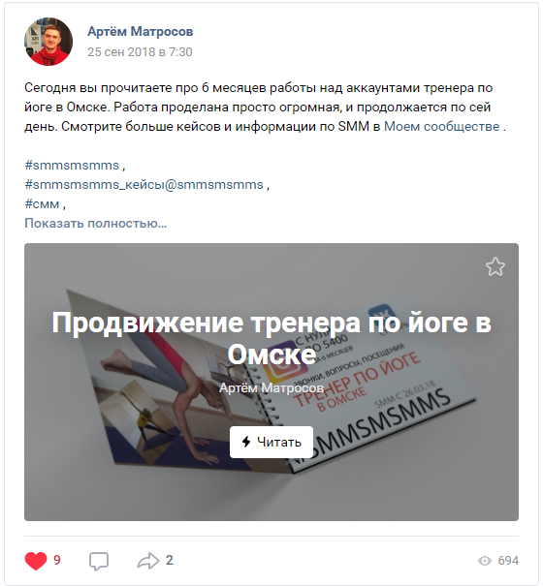
Task: Open the post timestamp 25 сен 2018
Action: (140, 51)
